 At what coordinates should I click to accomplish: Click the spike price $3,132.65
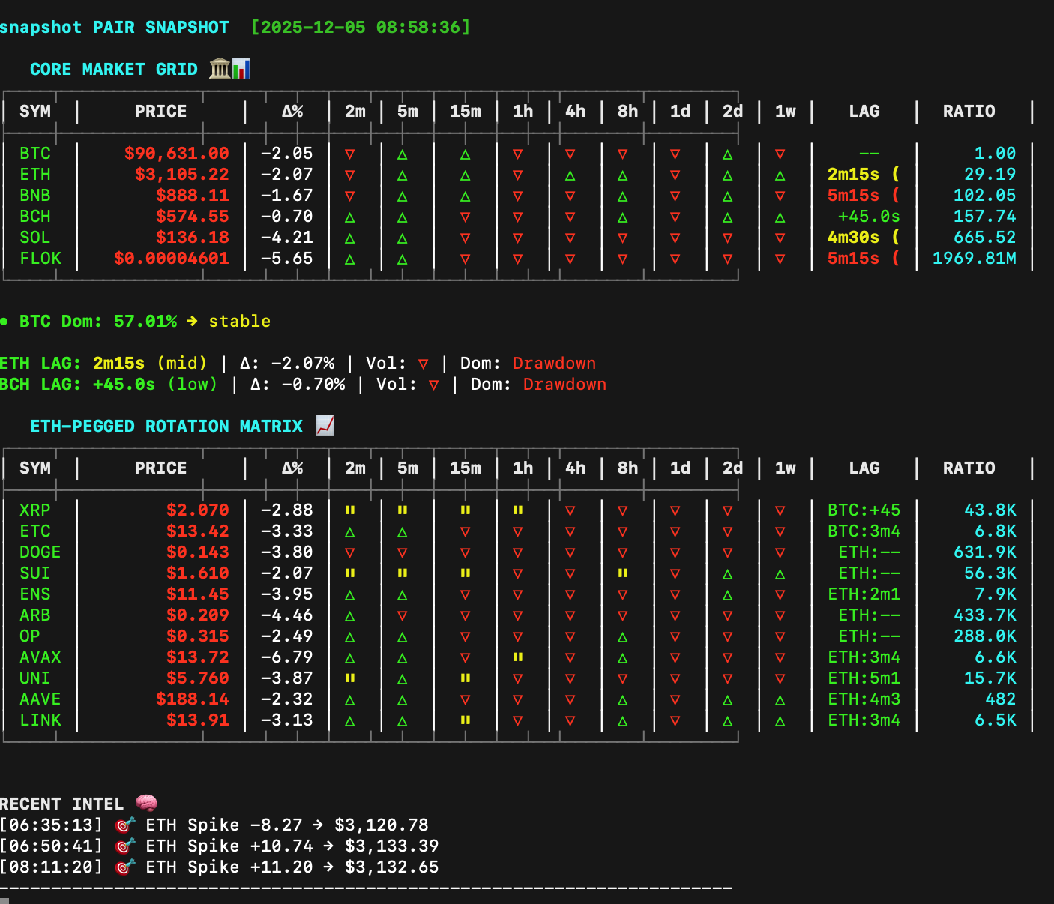click(x=392, y=867)
